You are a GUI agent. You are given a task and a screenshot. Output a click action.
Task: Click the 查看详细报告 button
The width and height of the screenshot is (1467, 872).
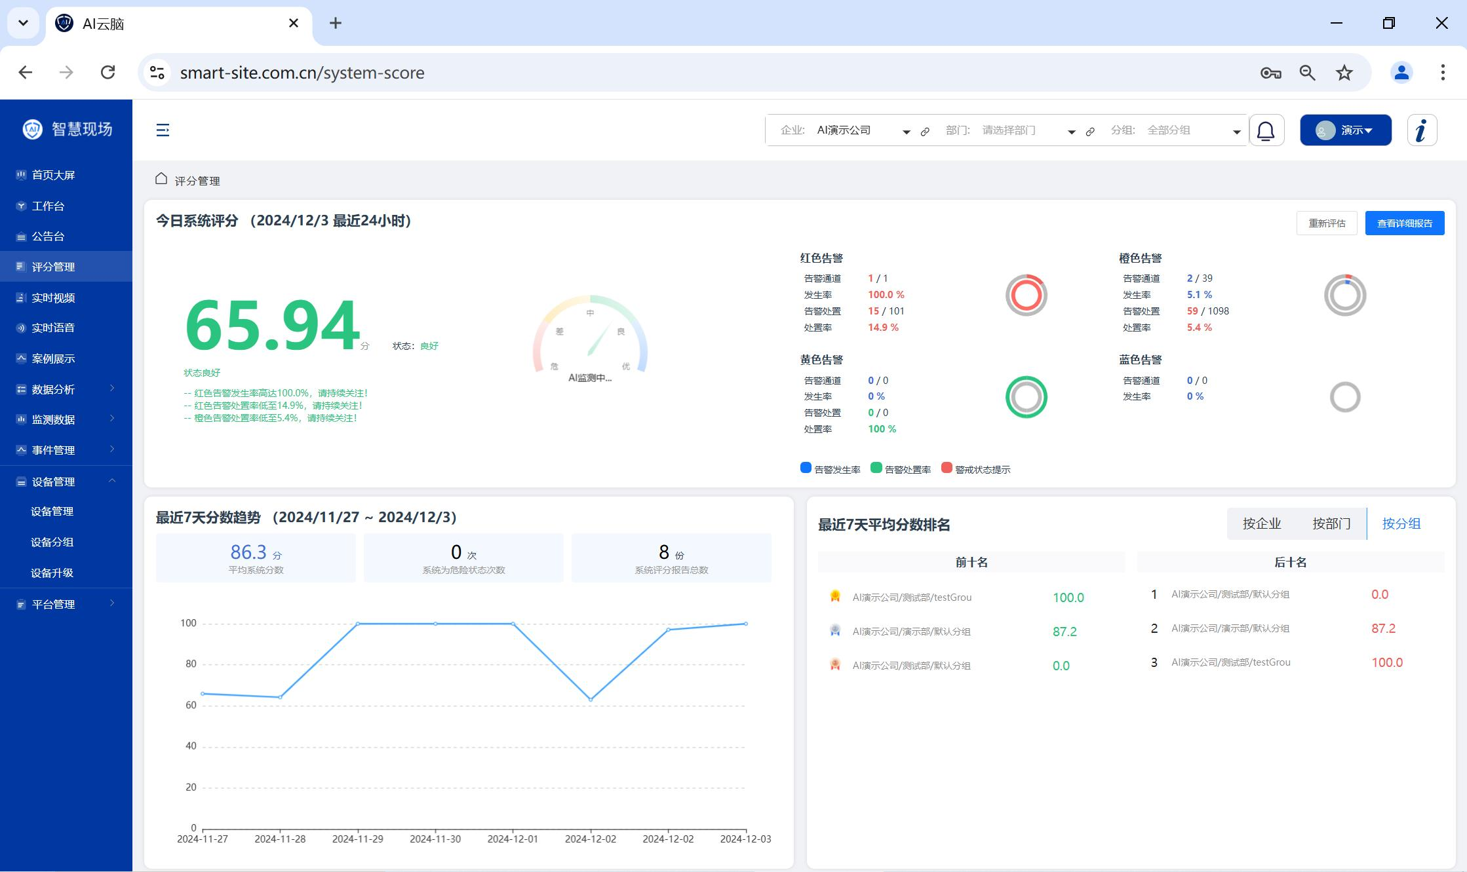pos(1405,223)
